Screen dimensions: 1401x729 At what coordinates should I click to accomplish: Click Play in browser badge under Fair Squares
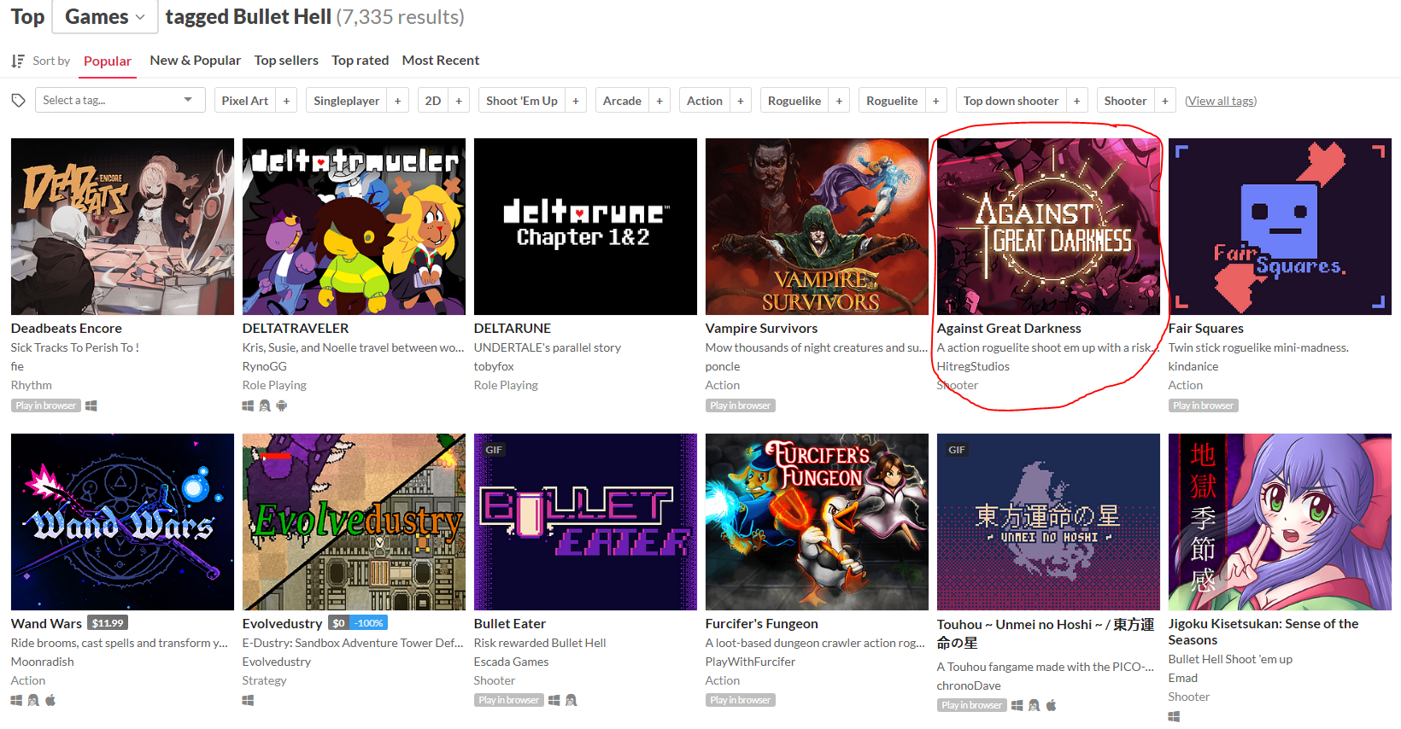pyautogui.click(x=1203, y=405)
